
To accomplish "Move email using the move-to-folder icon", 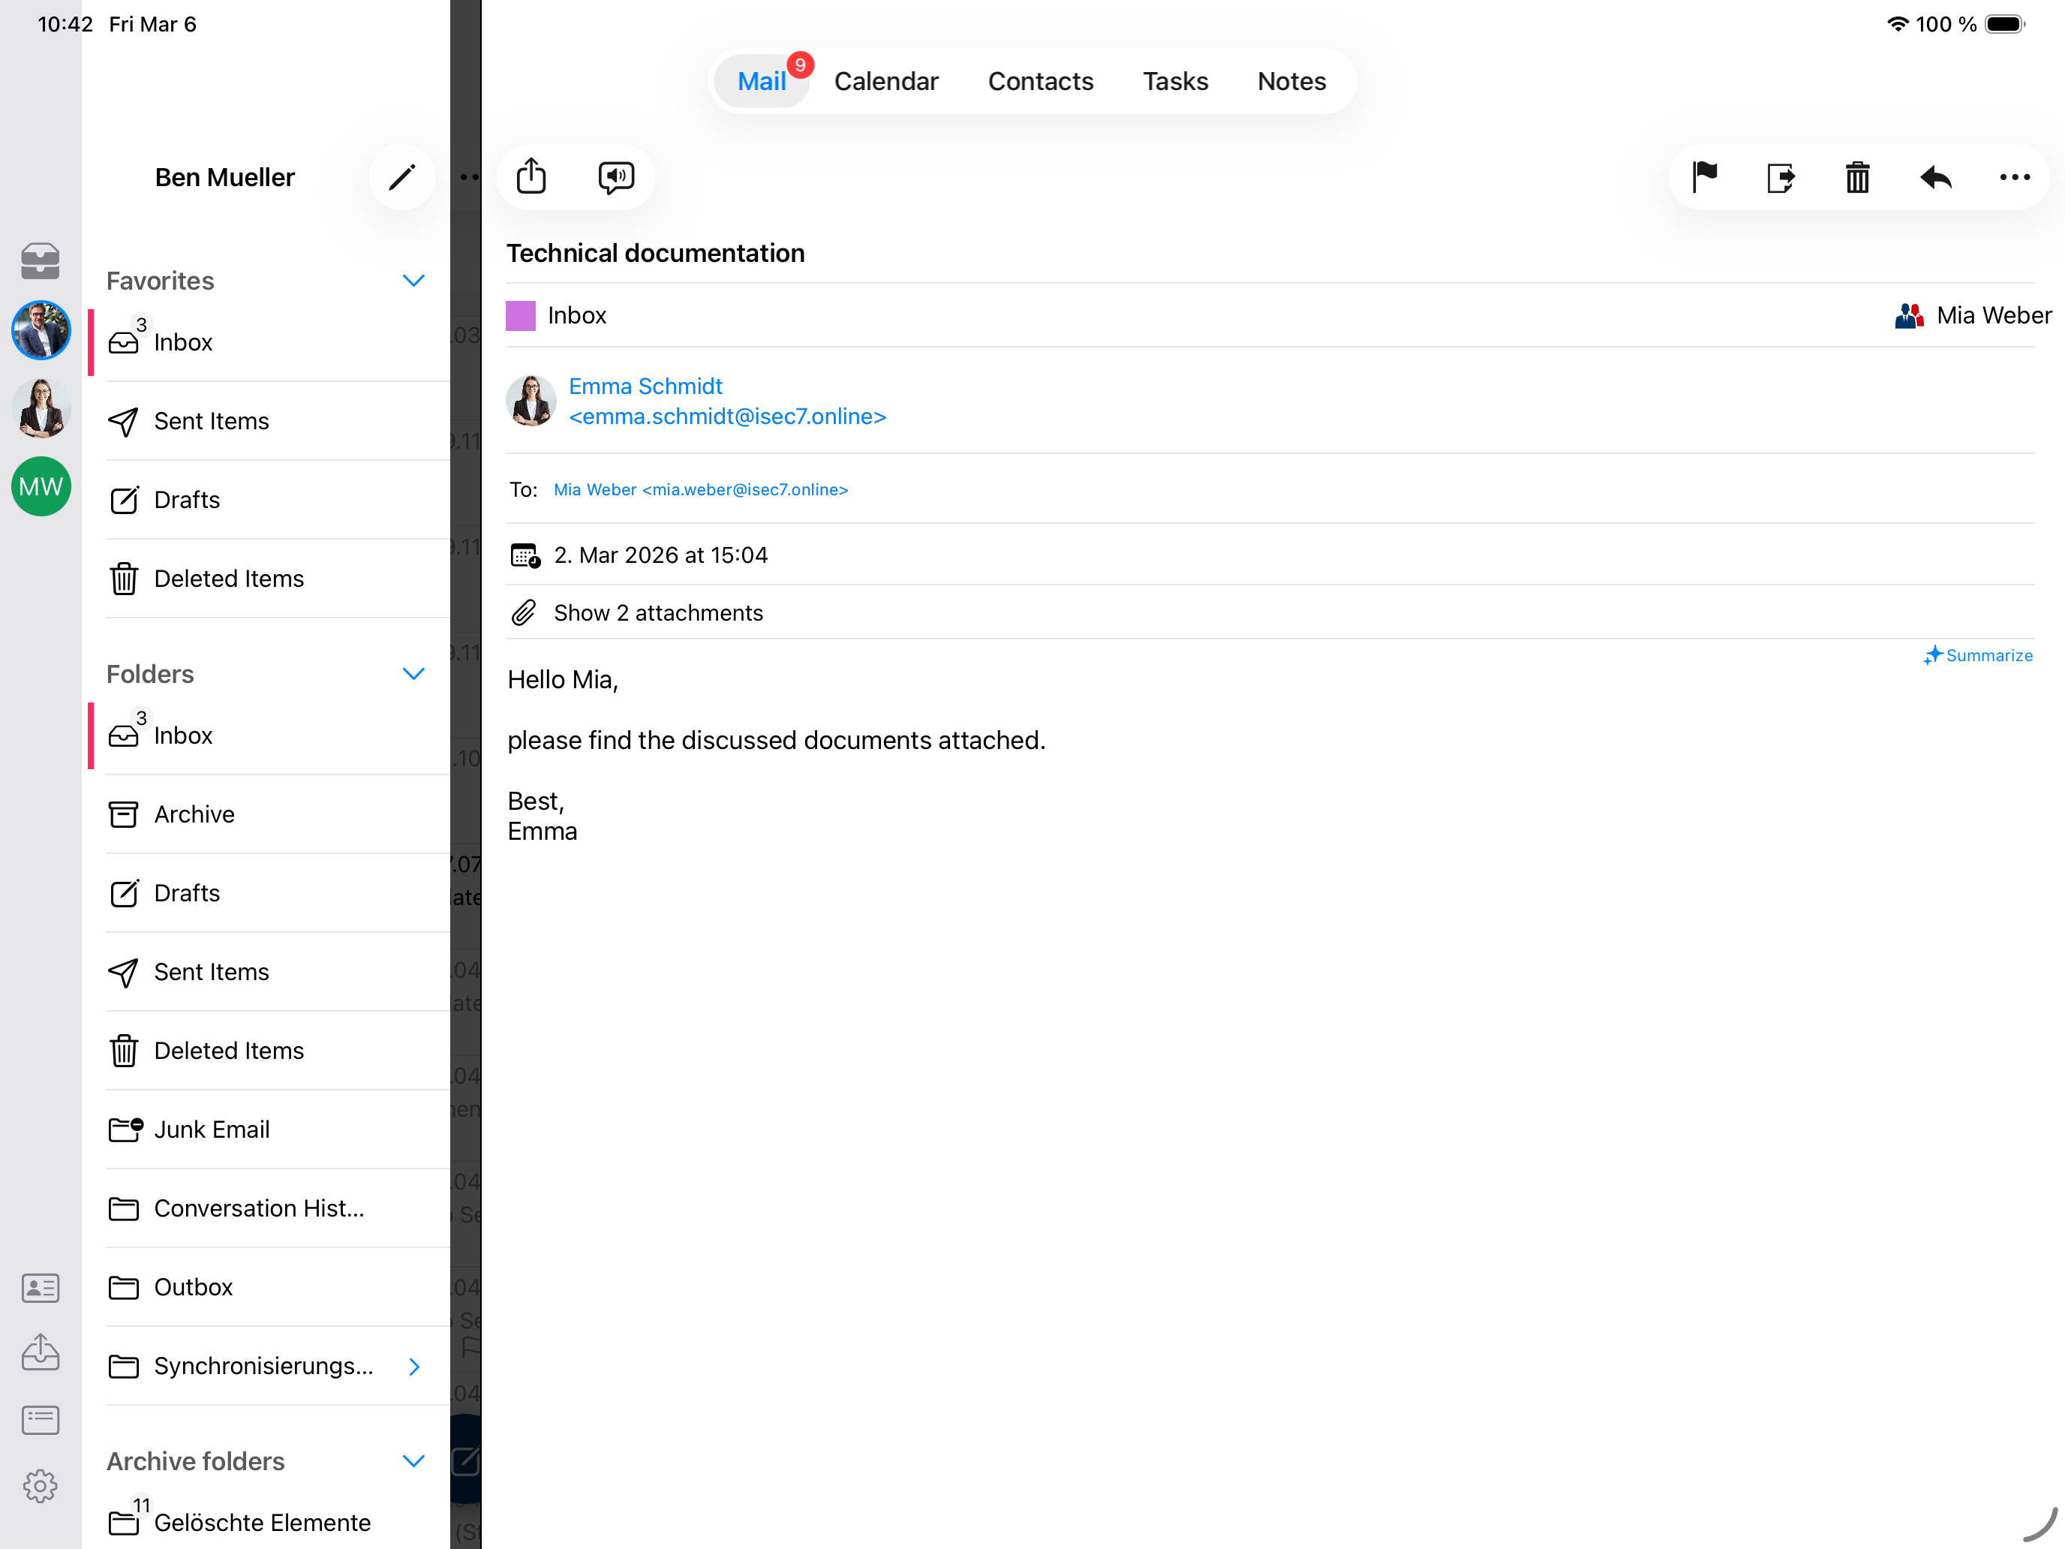I will tap(1781, 177).
